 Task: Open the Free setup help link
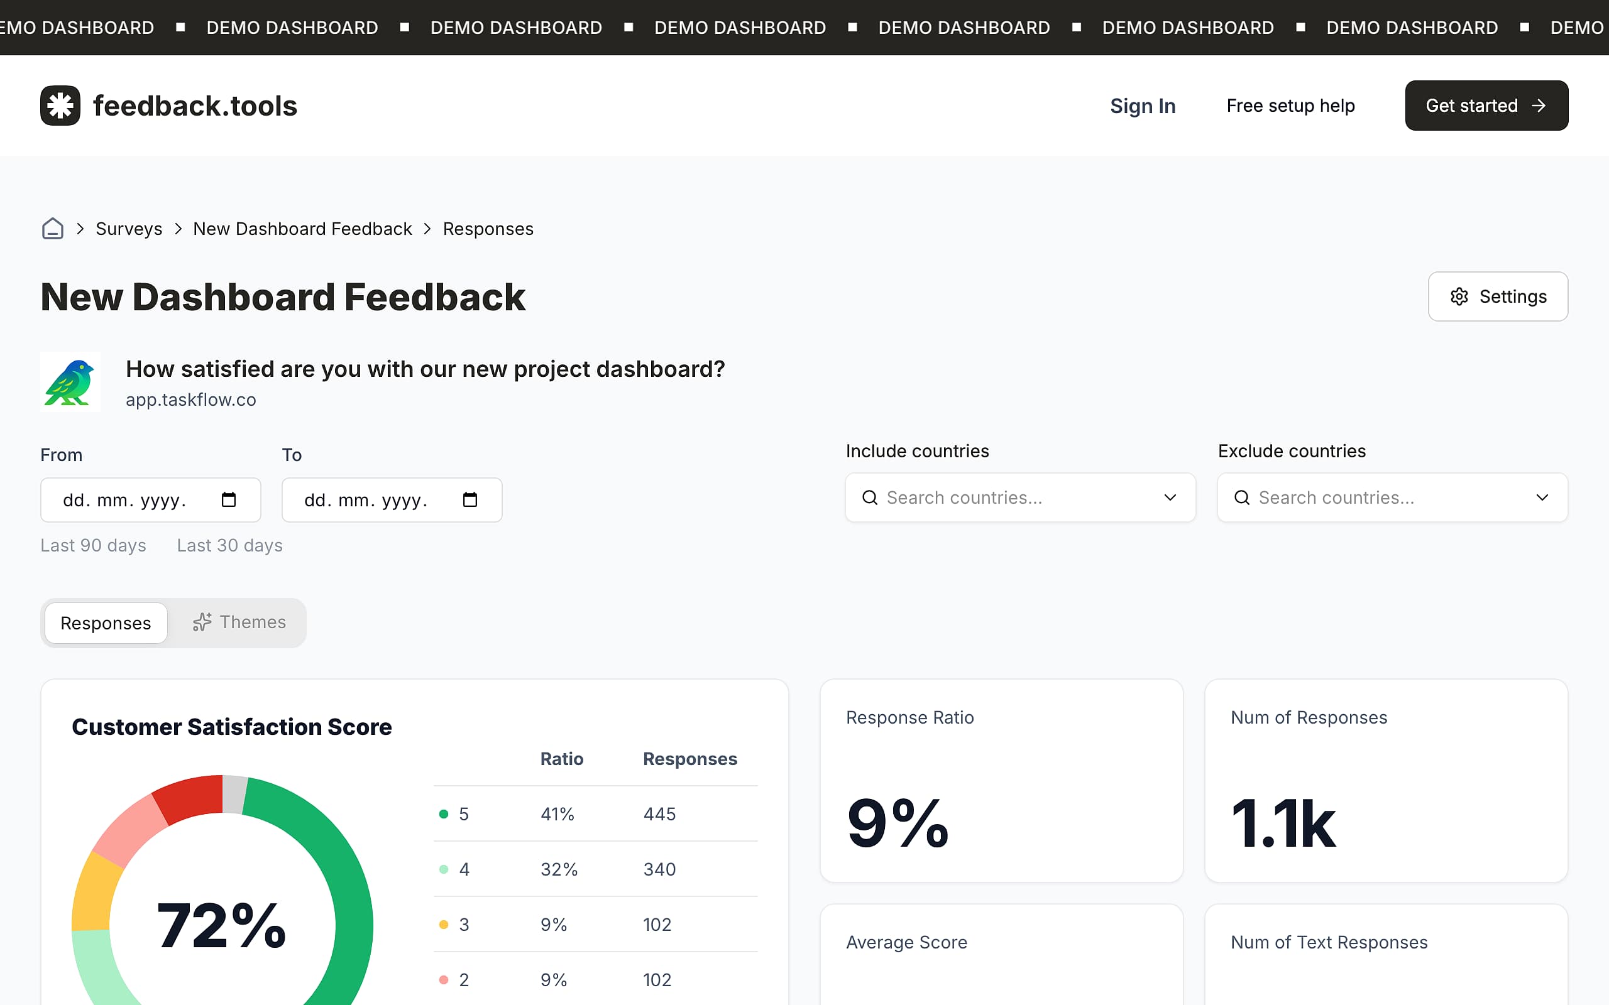(1290, 106)
